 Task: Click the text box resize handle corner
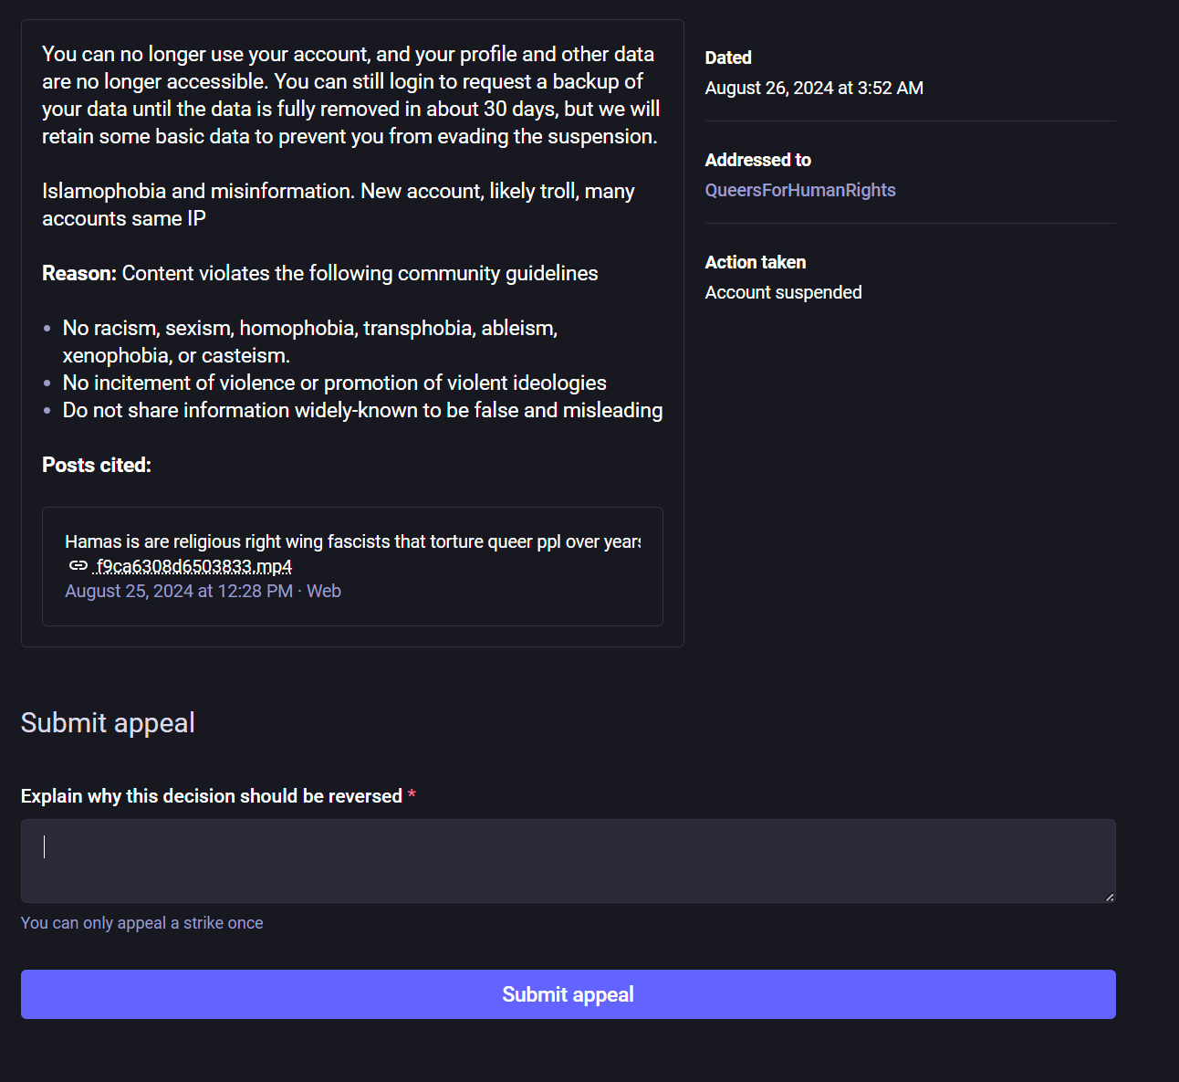click(1110, 897)
